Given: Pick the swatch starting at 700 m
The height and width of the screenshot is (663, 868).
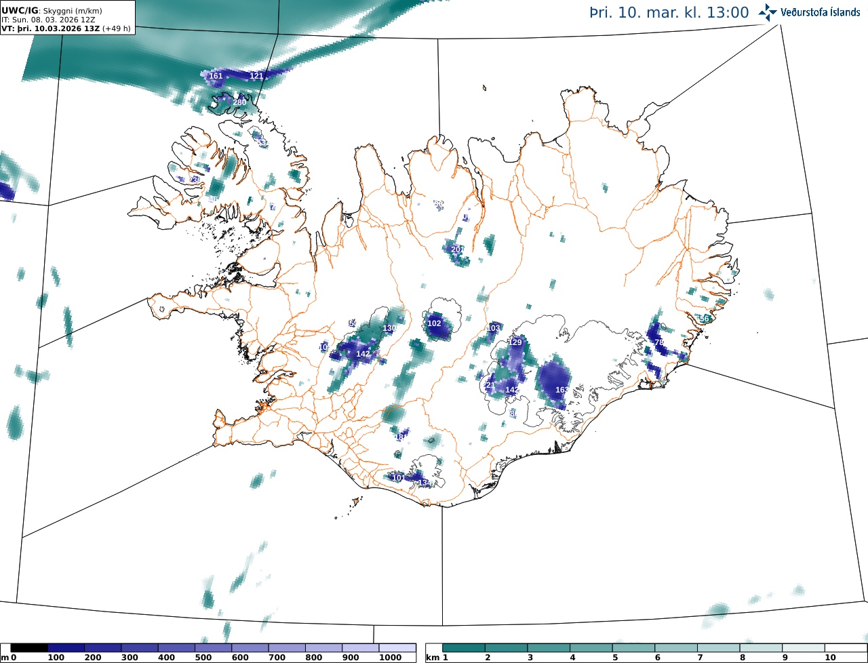Looking at the screenshot, I should (x=287, y=648).
